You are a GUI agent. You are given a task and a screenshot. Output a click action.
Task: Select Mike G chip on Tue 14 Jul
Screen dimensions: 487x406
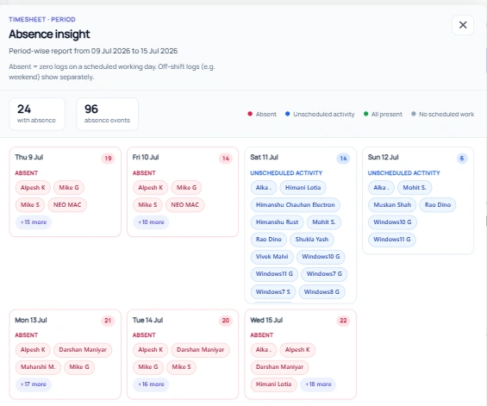pyautogui.click(x=148, y=367)
